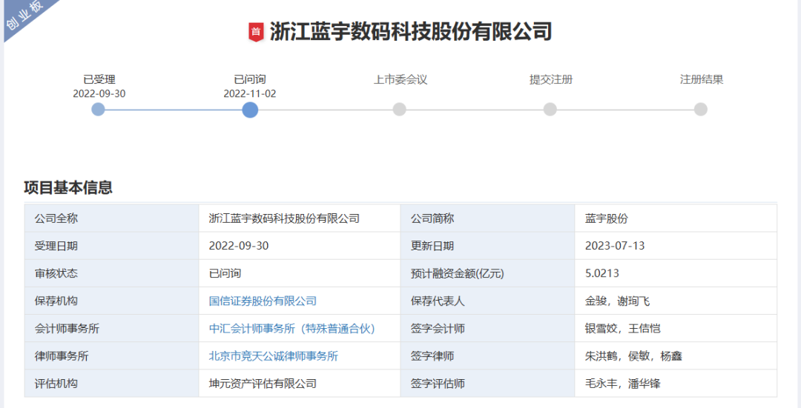The height and width of the screenshot is (408, 801).
Task: Click the 已问询 timeline circle
Action: pyautogui.click(x=250, y=110)
